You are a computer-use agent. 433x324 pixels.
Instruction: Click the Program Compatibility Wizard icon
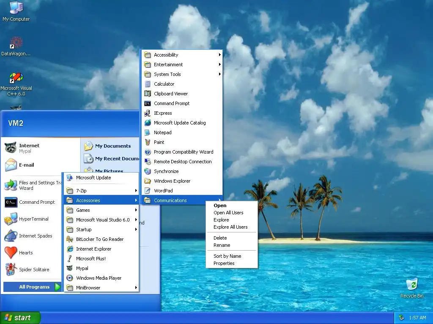(x=148, y=152)
